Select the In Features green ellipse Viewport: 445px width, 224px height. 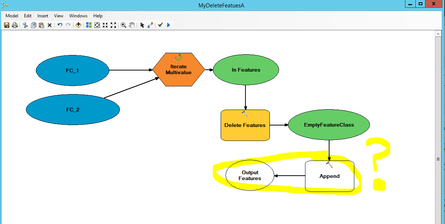click(246, 70)
